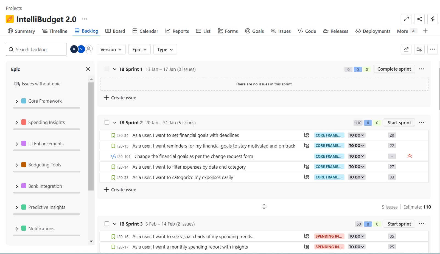Click the child issues icon for I20-17

tap(306, 247)
